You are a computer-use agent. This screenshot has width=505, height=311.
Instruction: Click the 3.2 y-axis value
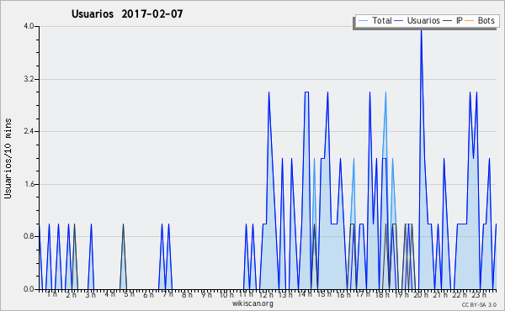pyautogui.click(x=29, y=79)
